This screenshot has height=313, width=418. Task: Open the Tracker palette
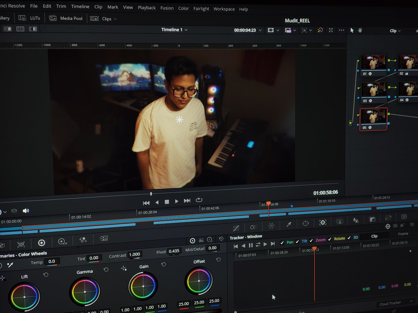tap(323, 222)
